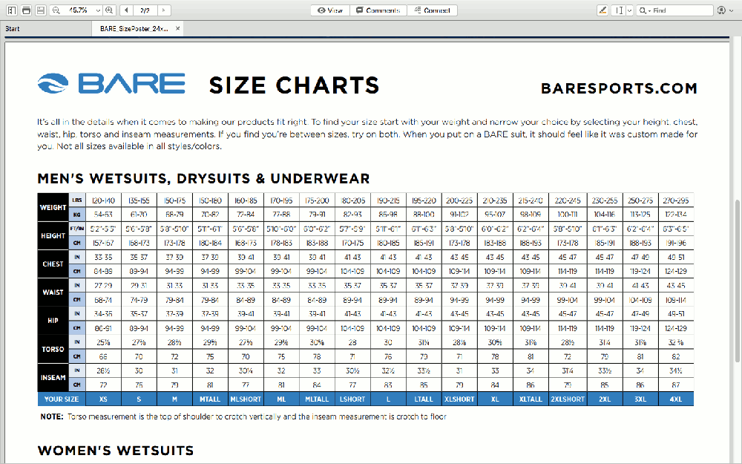Select the highlight pen tool
Screen dimensions: 742x464
pyautogui.click(x=603, y=10)
